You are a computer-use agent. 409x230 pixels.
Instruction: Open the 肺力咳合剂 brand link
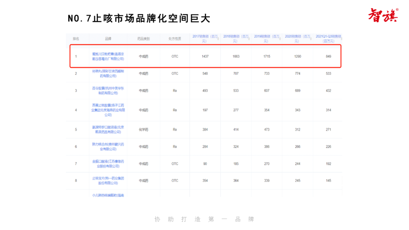click(x=108, y=146)
